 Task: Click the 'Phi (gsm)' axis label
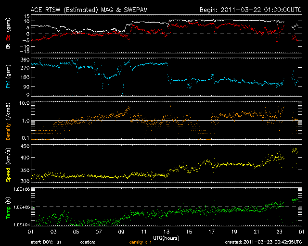click(x=8, y=76)
